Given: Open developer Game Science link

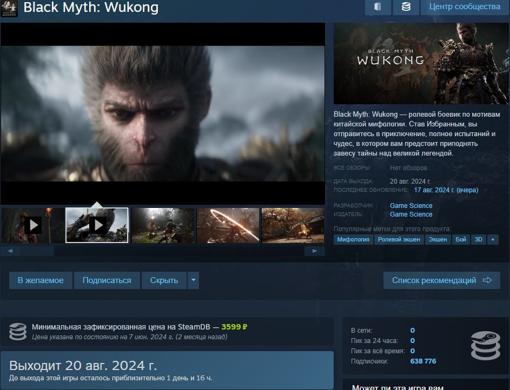Looking at the screenshot, I should point(411,206).
